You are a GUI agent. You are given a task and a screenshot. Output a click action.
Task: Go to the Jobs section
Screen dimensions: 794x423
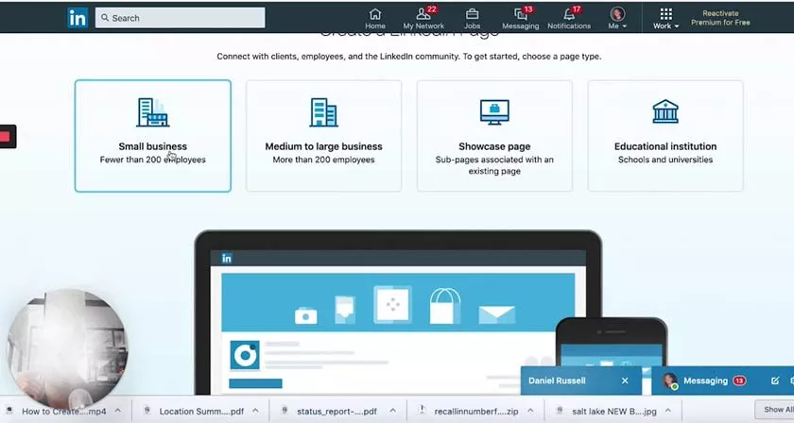tap(472, 19)
